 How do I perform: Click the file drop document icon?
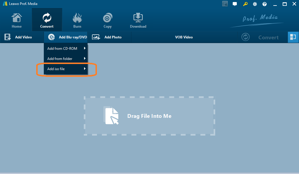point(112,116)
